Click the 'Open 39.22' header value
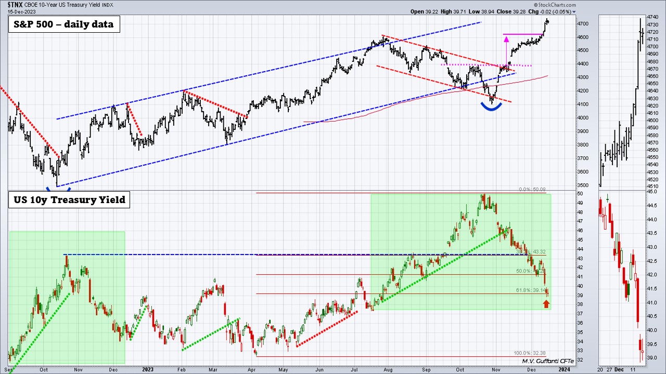 coord(425,11)
